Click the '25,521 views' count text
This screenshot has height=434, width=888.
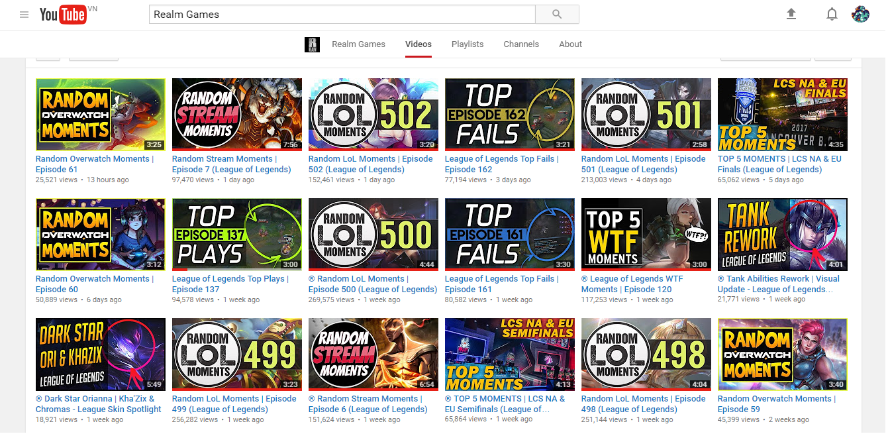pos(57,180)
